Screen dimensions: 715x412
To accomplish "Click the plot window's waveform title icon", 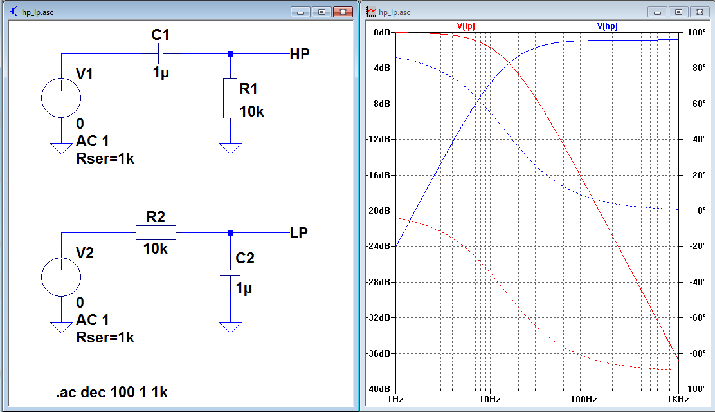I will click(x=371, y=12).
